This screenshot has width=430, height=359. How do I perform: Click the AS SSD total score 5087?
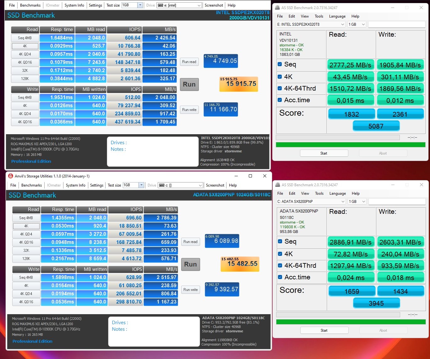tap(376, 126)
